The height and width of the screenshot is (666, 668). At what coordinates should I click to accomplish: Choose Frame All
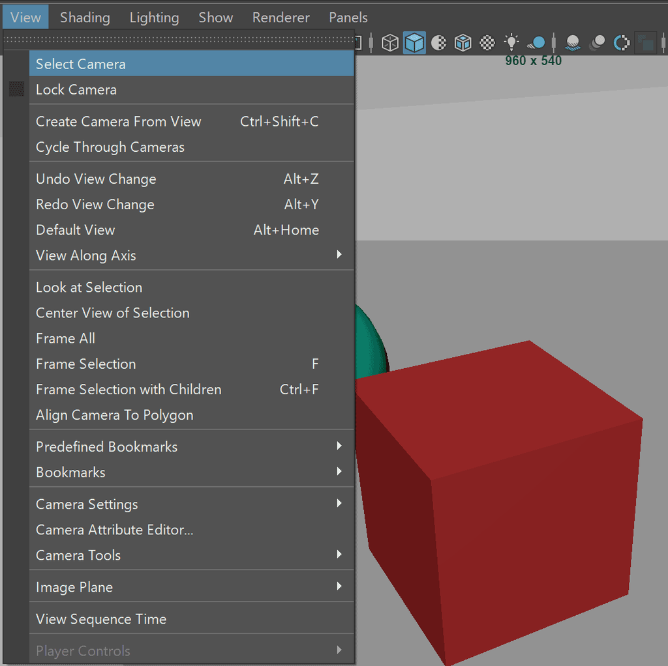[x=192, y=338]
